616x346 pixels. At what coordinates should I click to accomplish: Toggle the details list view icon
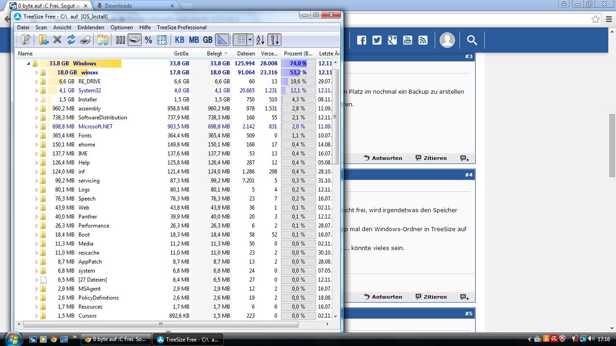point(240,40)
